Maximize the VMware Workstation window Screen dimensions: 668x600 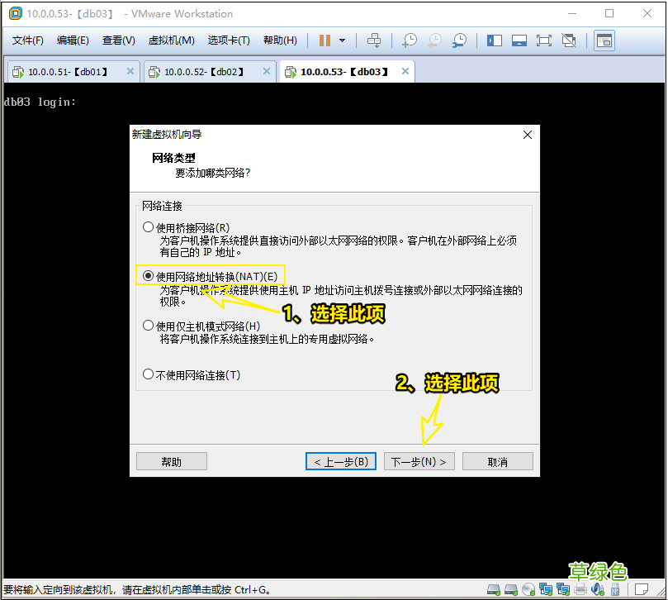(x=609, y=14)
